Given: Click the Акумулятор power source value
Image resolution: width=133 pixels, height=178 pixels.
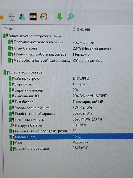Looking at the screenshot, I should (x=84, y=42).
